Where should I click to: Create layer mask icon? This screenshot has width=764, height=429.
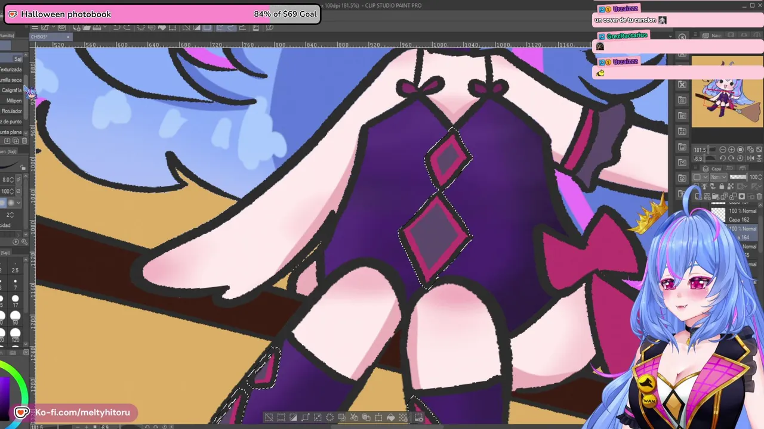(741, 196)
